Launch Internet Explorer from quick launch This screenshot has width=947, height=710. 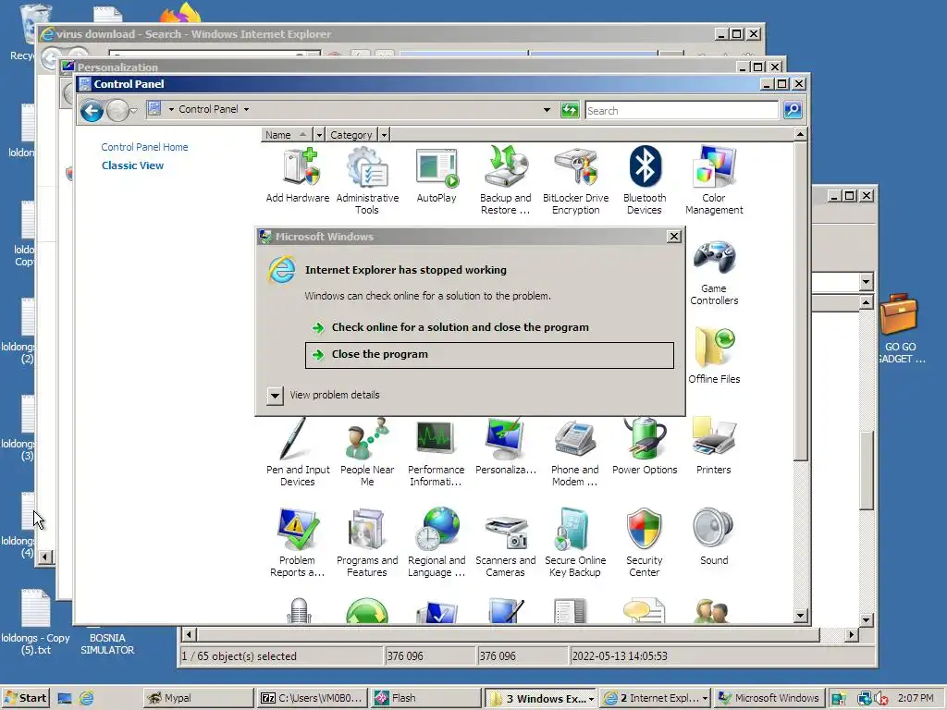86,699
